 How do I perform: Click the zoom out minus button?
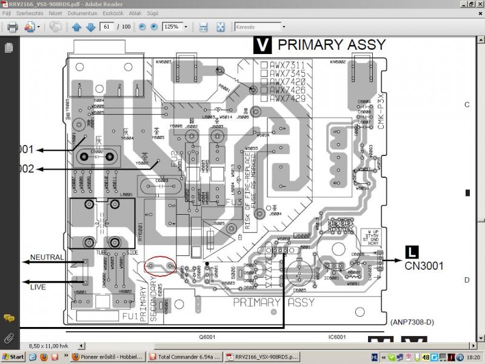142,27
